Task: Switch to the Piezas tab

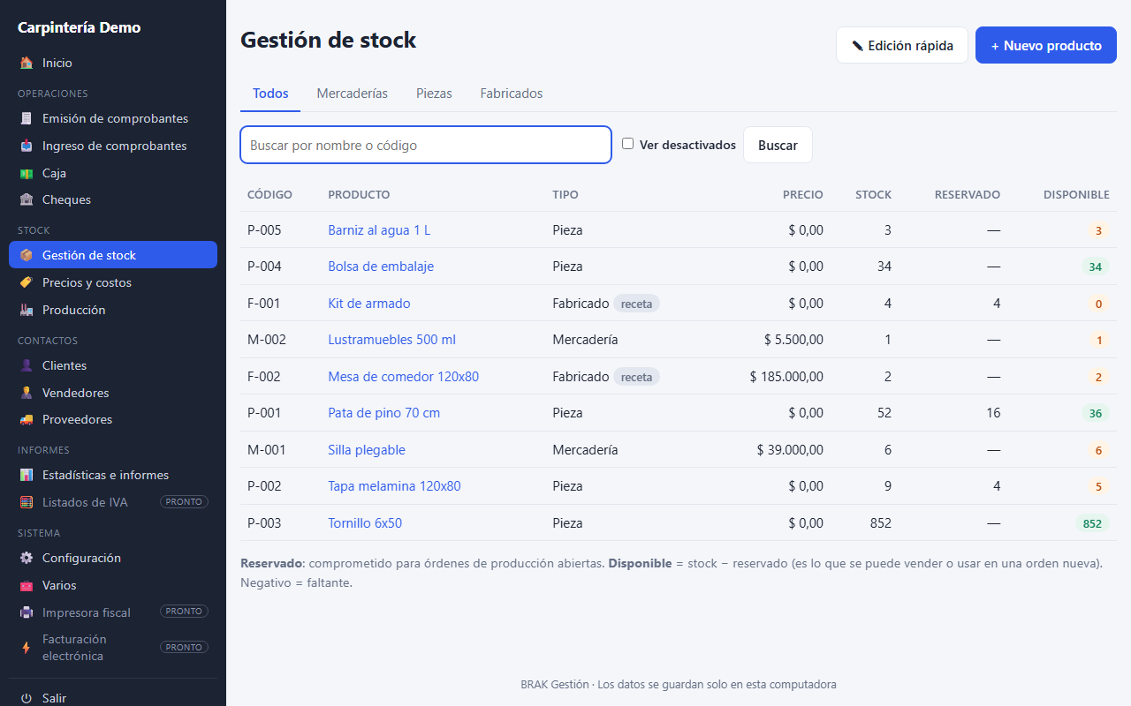Action: tap(434, 94)
